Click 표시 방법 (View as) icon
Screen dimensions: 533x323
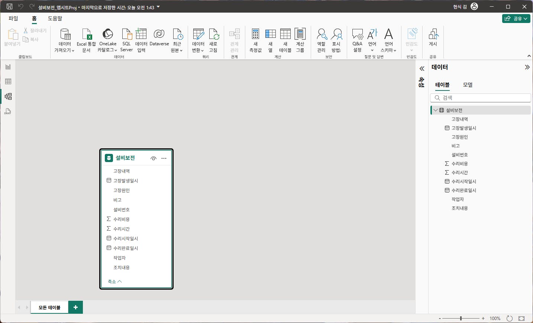pyautogui.click(x=336, y=40)
